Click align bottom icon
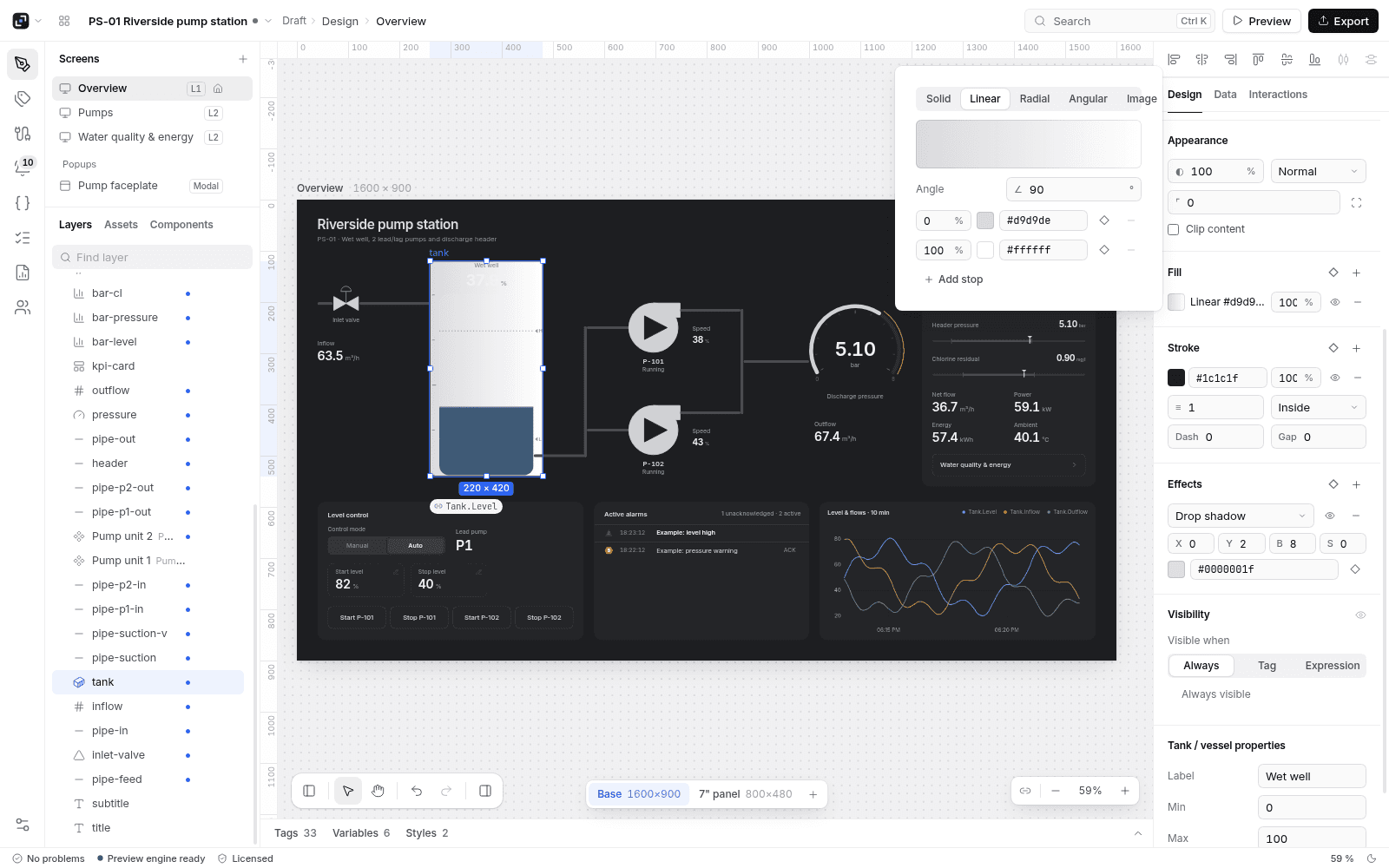1389x868 pixels. pyautogui.click(x=1314, y=59)
